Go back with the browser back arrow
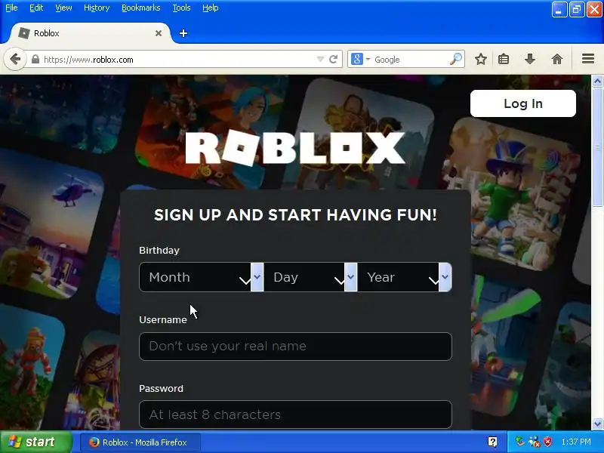 [15, 60]
